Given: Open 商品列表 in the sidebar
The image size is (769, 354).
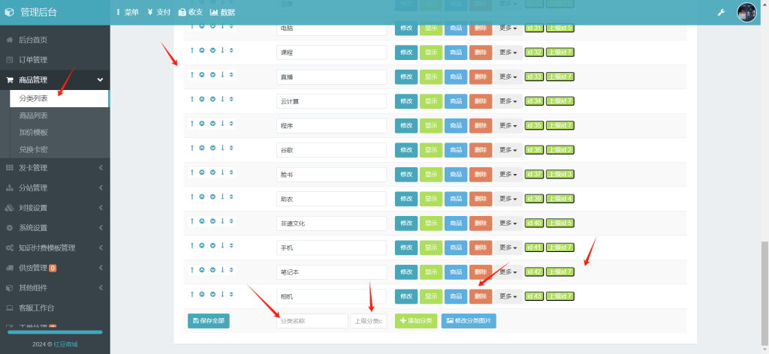Looking at the screenshot, I should [x=34, y=115].
